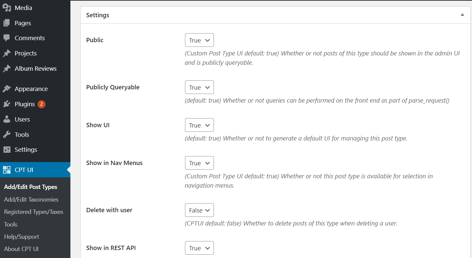
Task: Open the Public setting dropdown
Action: coord(199,40)
